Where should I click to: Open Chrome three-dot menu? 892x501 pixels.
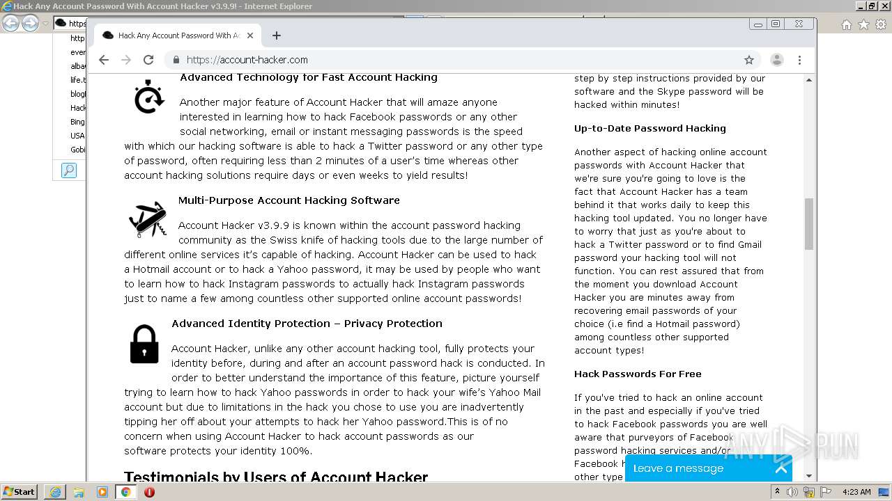pyautogui.click(x=800, y=60)
